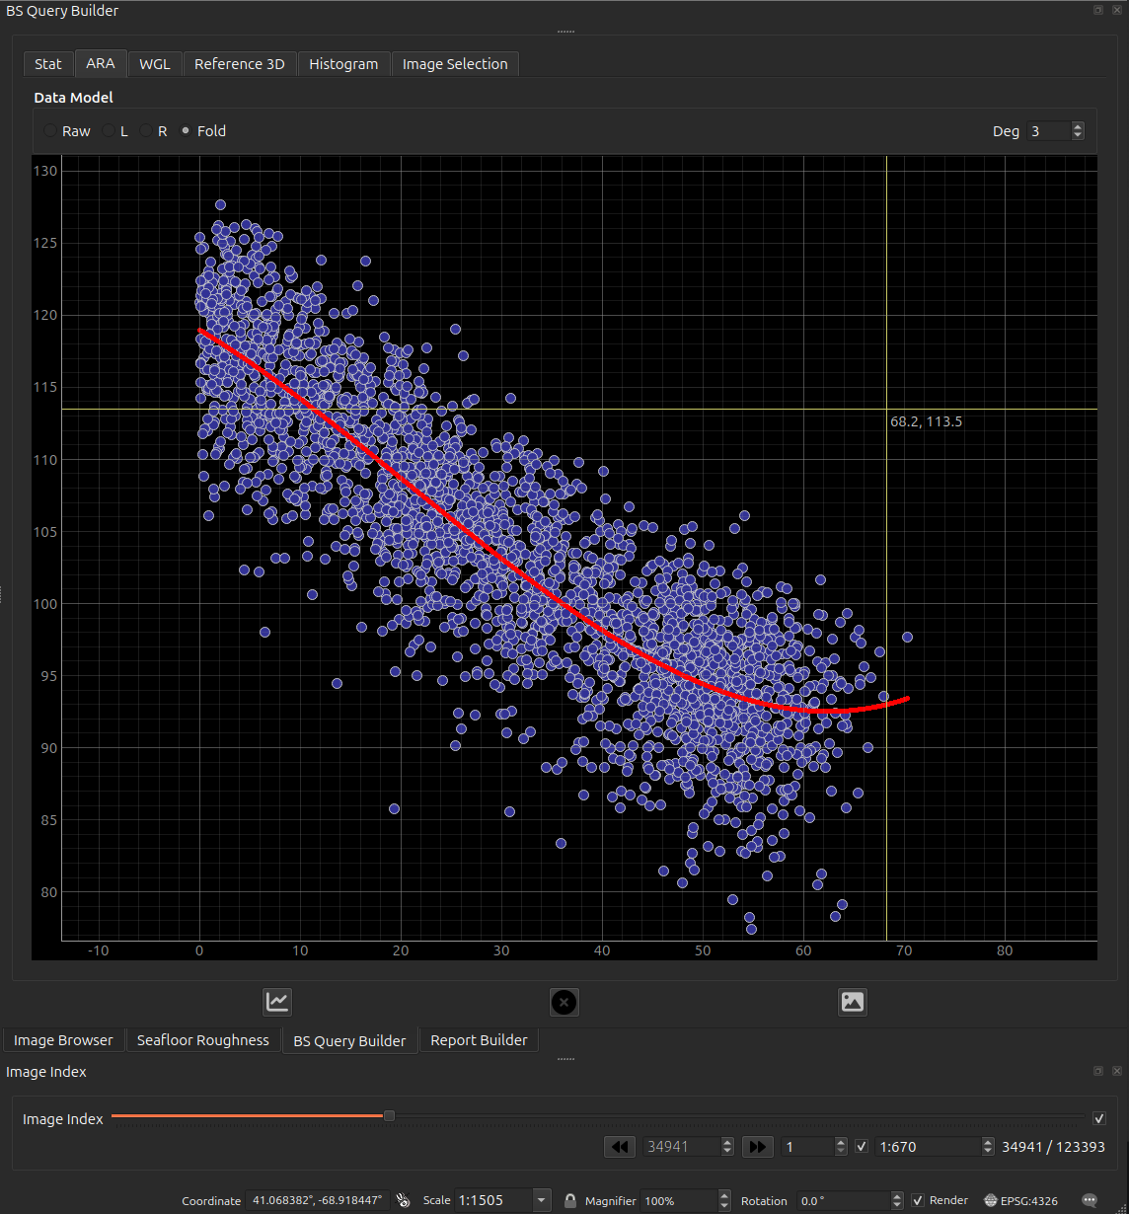Step forward with the fast-forward arrows button

click(x=757, y=1147)
